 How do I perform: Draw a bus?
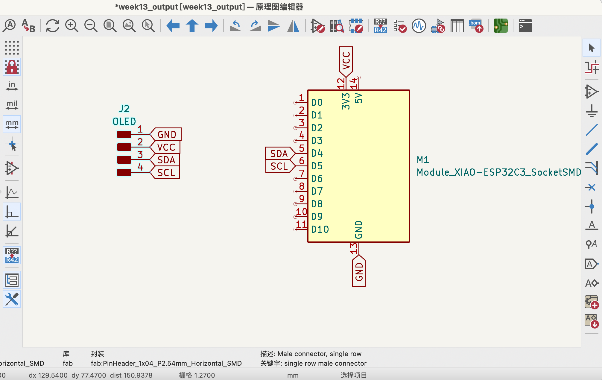click(592, 149)
